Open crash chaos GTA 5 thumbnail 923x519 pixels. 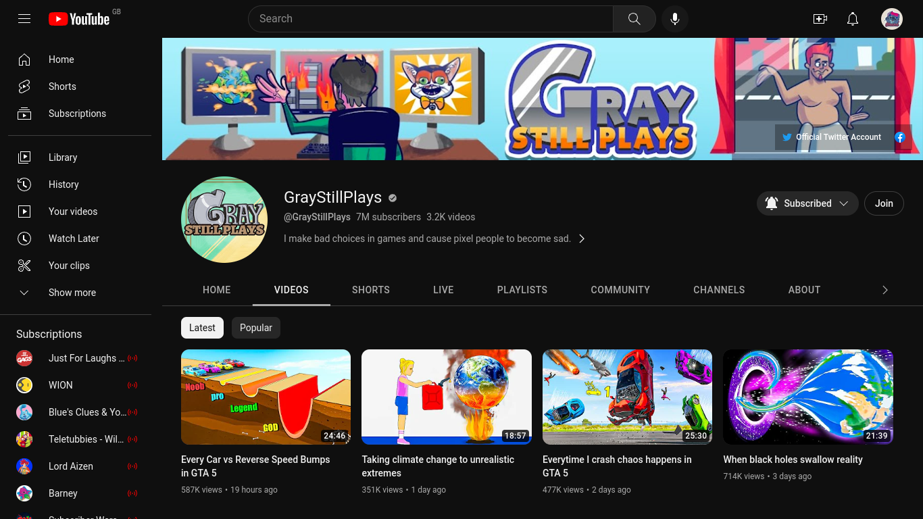[627, 397]
